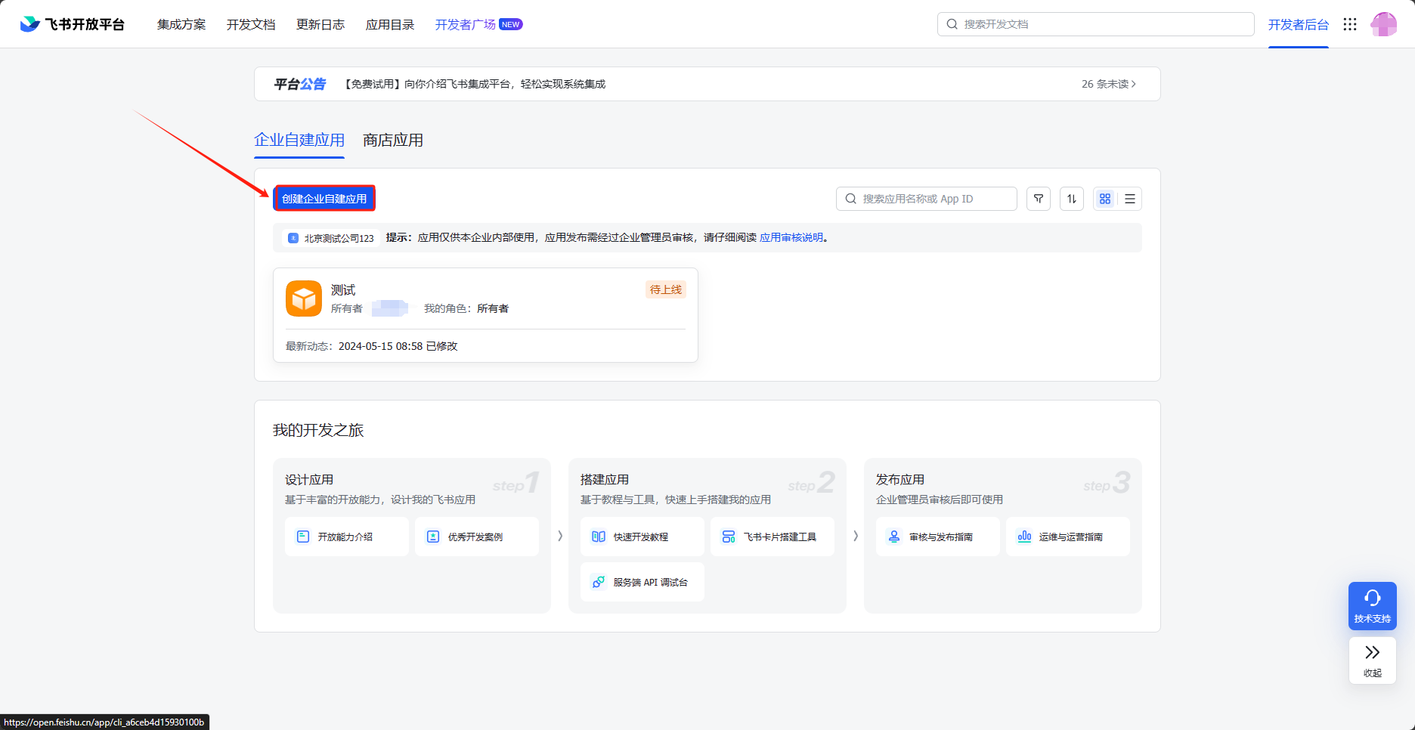
Task: Open 运维与运营指南 guide card
Action: coord(1068,537)
